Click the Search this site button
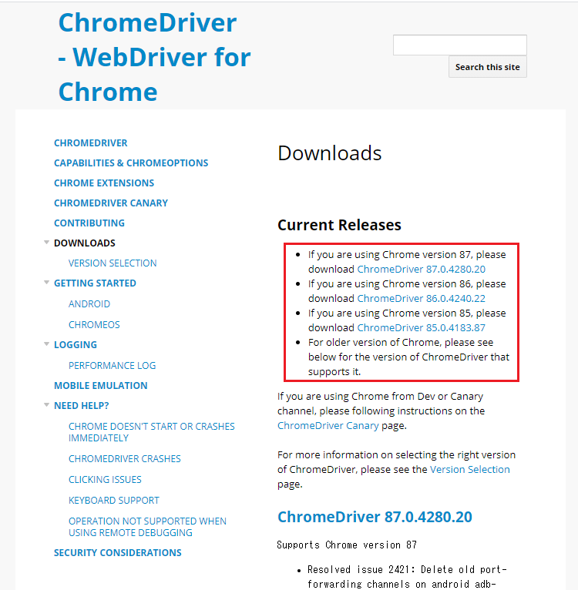Image resolution: width=578 pixels, height=590 pixels. (x=488, y=67)
